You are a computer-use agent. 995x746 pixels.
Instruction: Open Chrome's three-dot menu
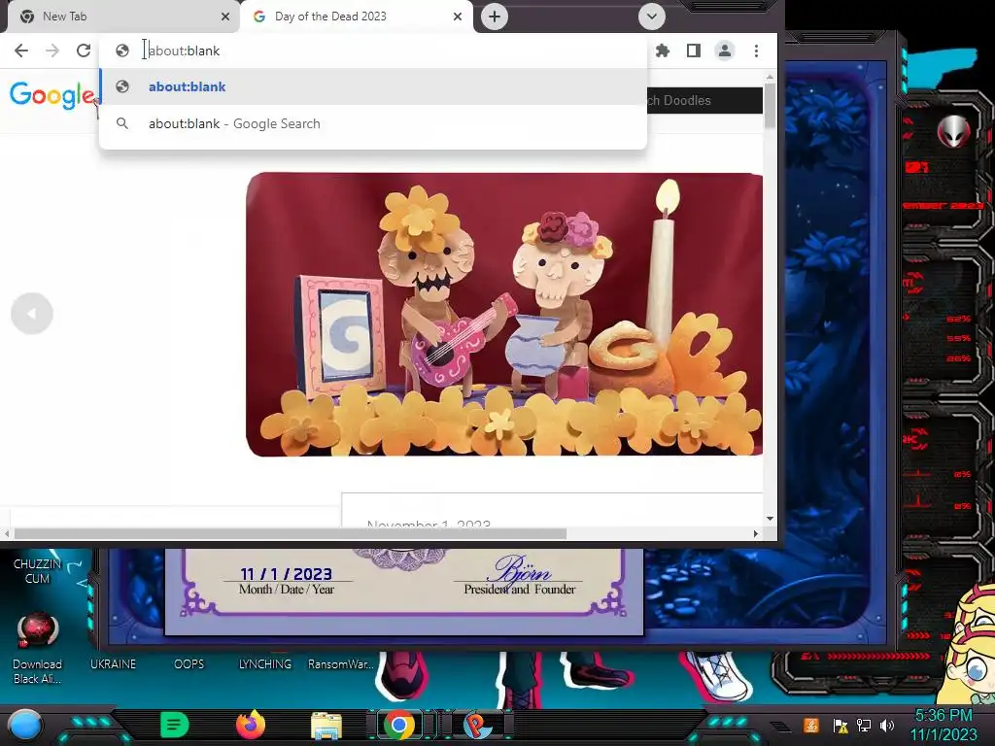tap(756, 51)
